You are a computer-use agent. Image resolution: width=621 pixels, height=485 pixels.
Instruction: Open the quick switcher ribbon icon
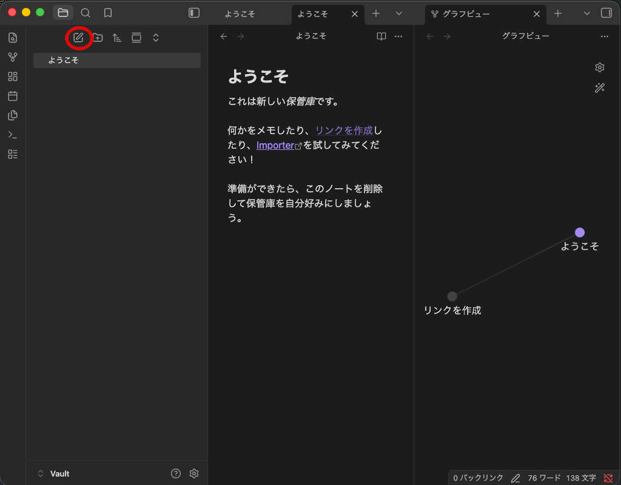point(13,38)
